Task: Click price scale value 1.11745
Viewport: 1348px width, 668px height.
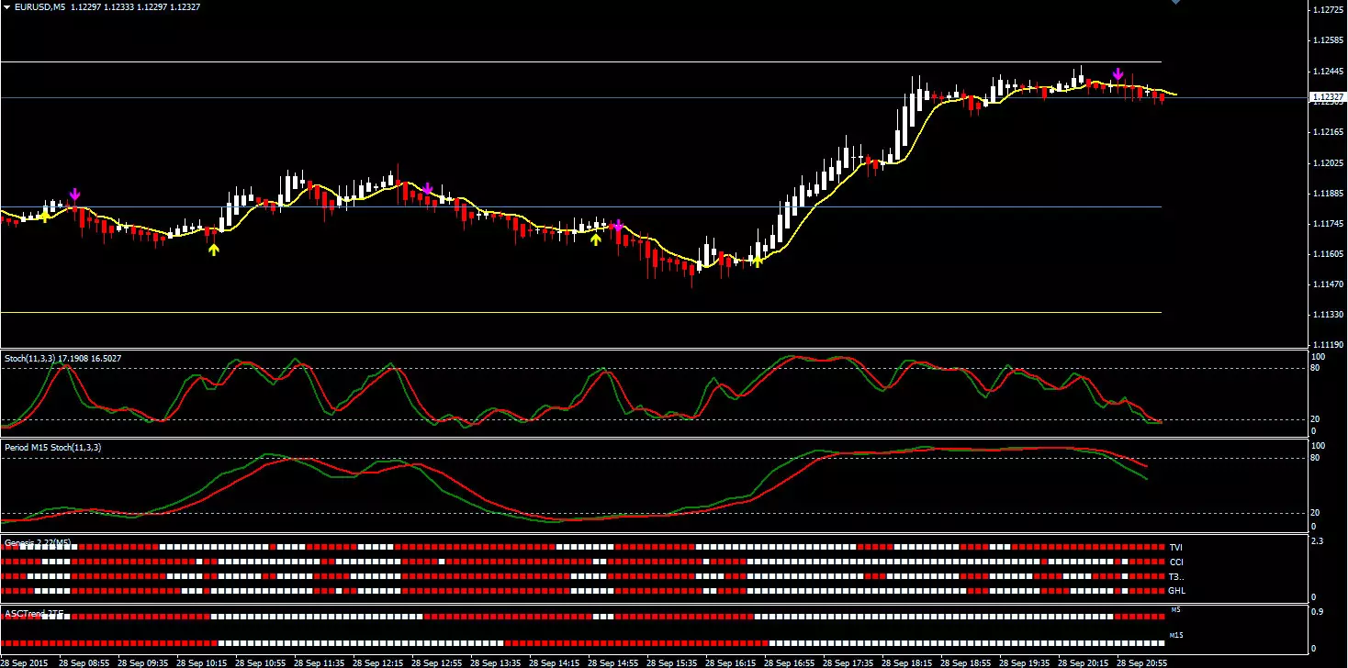Action: pyautogui.click(x=1330, y=224)
